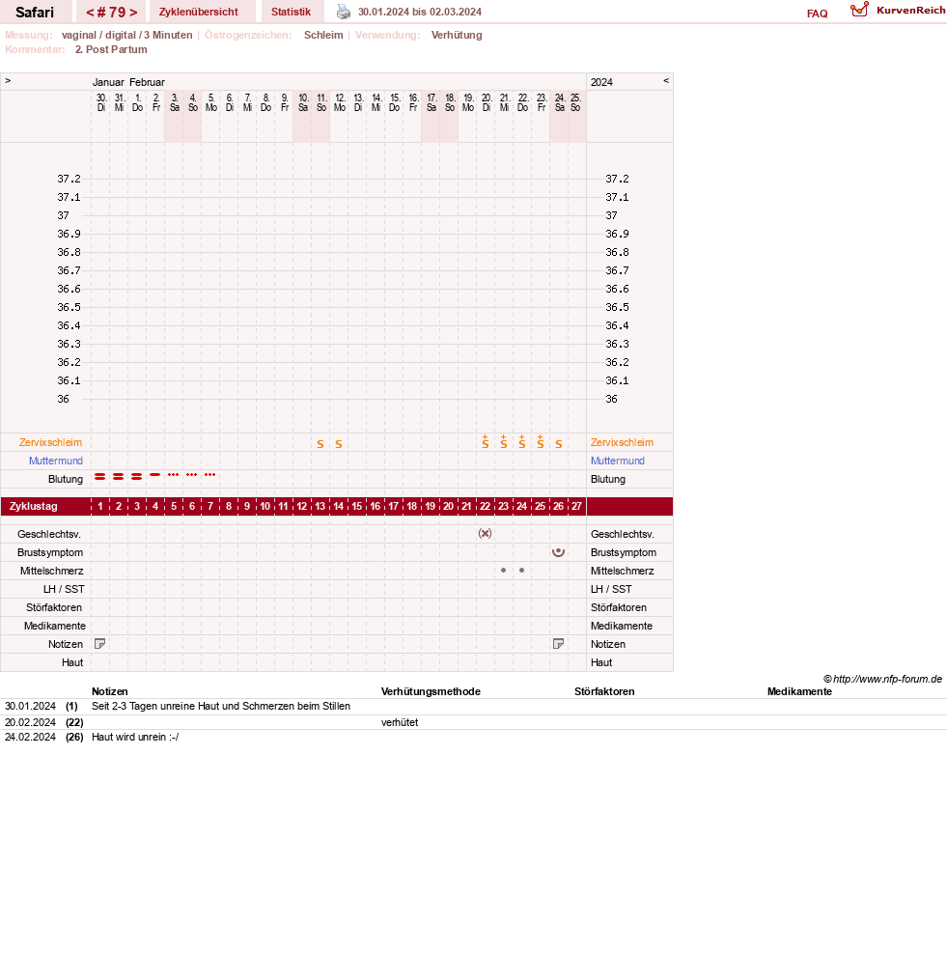
Task: Click the left Muttermund row label
Action: (x=56, y=461)
